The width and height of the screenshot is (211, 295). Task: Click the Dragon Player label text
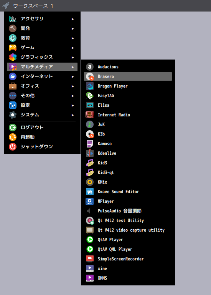pos(112,86)
